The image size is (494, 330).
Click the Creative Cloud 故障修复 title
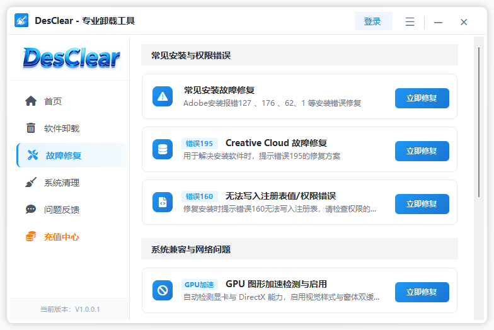[x=276, y=143]
